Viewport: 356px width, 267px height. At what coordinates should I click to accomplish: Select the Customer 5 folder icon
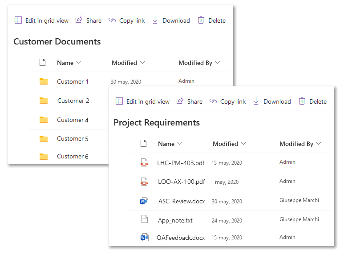click(x=44, y=138)
